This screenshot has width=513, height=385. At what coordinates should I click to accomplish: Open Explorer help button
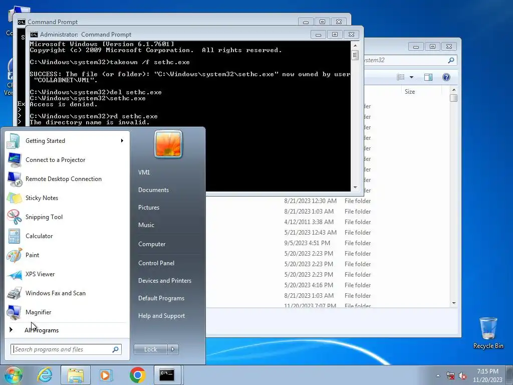pyautogui.click(x=446, y=77)
